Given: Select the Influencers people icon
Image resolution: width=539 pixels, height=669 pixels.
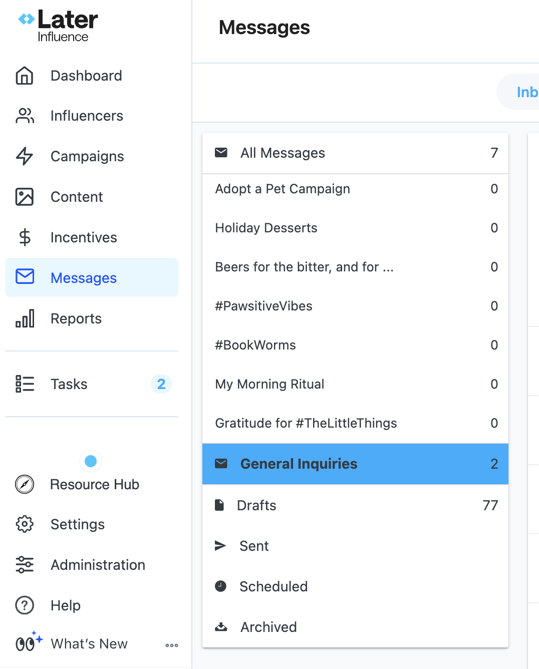Looking at the screenshot, I should tap(24, 116).
